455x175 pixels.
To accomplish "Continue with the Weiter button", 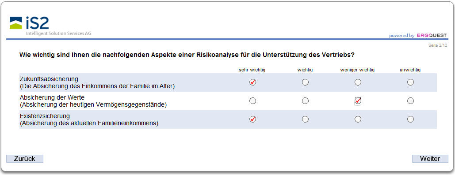I will 430,159.
